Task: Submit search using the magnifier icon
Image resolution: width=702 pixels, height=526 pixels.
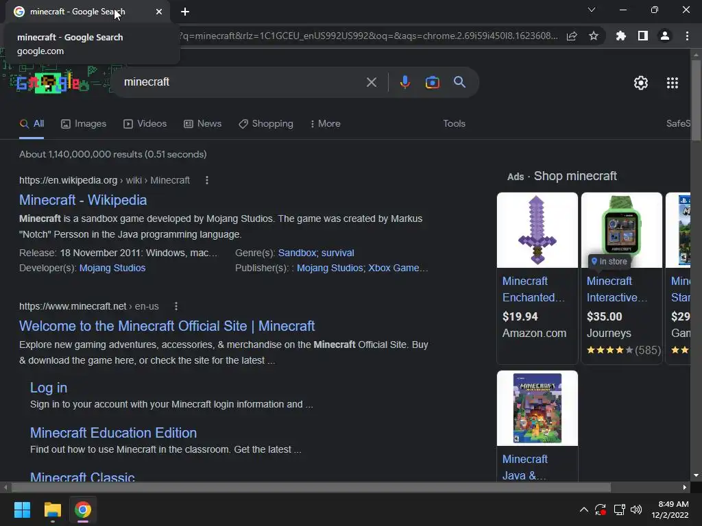Action: point(459,82)
